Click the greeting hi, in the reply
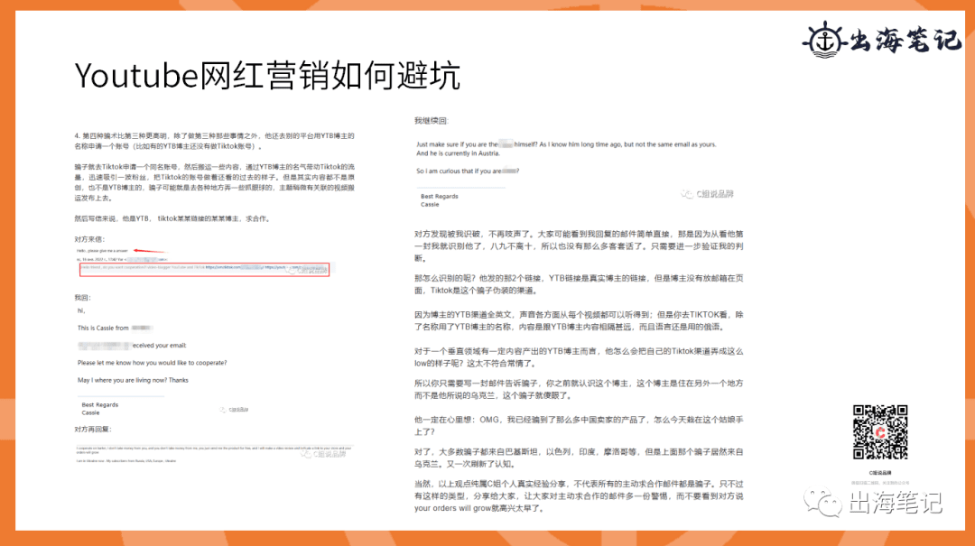The width and height of the screenshot is (975, 546). coord(81,310)
